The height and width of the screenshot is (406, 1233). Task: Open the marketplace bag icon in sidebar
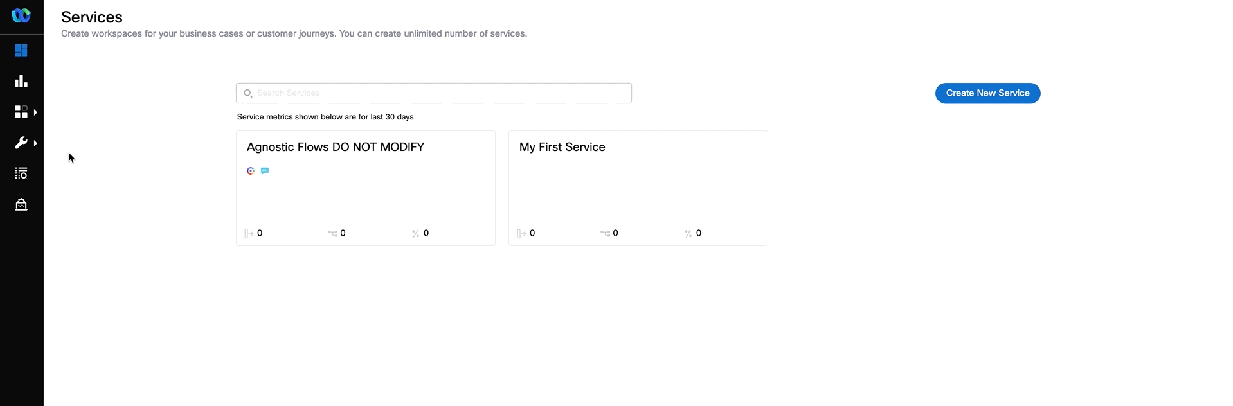[x=21, y=204]
